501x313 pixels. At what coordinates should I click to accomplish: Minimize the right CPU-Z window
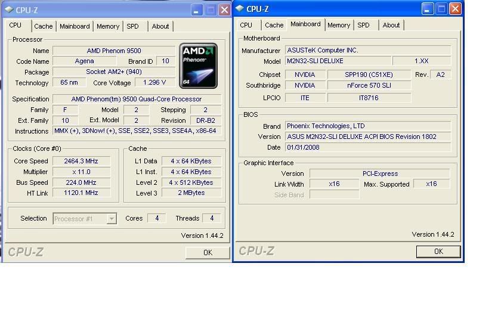(428, 8)
